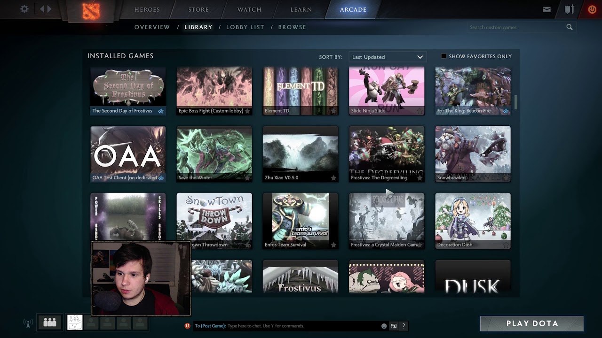Favorite Enfos Team Survival with star
The width and height of the screenshot is (602, 338).
(x=333, y=245)
